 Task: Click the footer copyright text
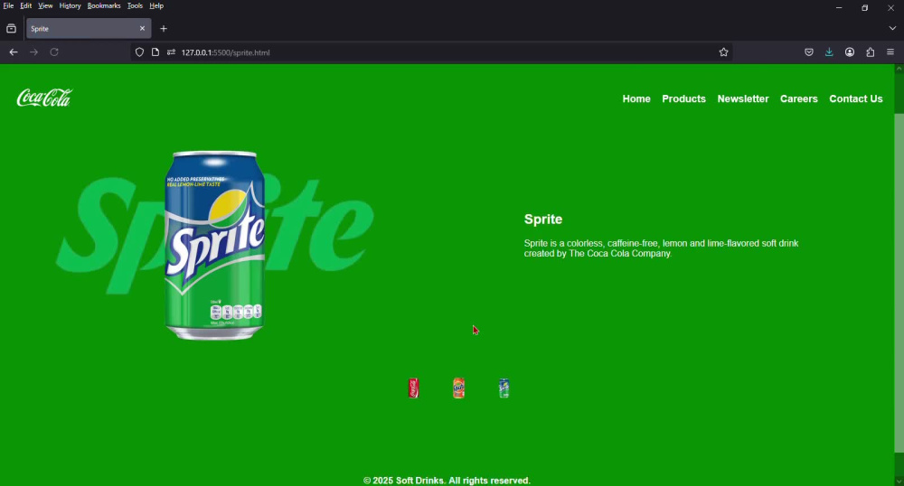[x=447, y=481]
